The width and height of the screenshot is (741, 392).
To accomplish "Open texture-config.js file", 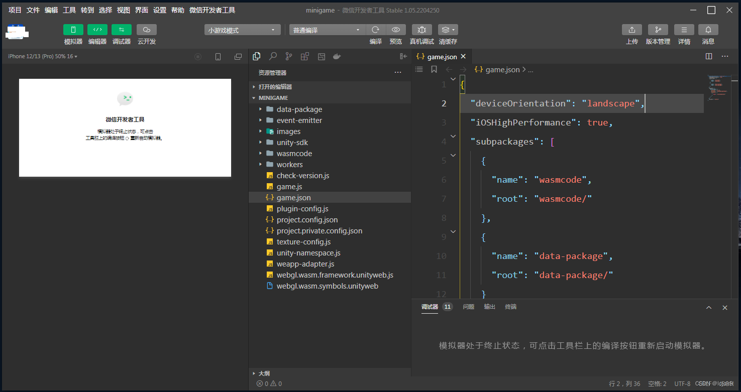I will [x=330, y=242].
